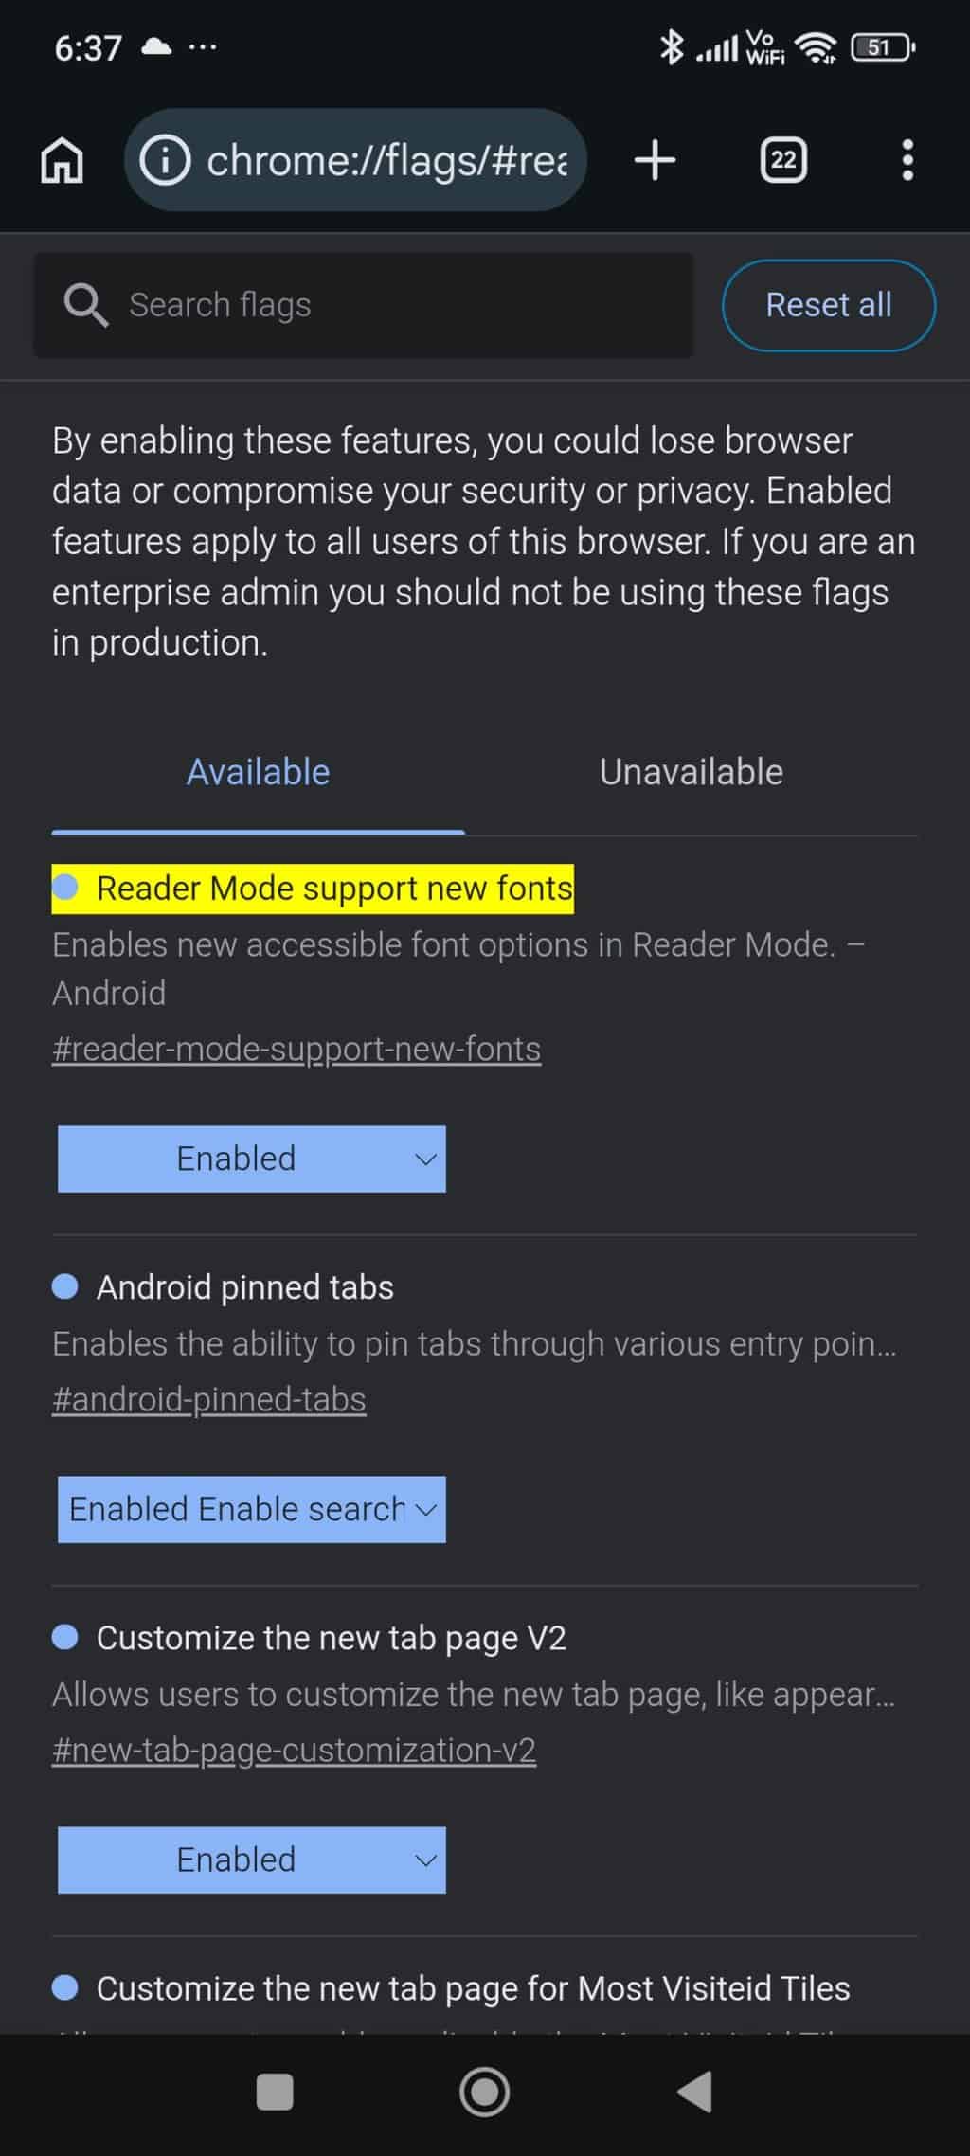Open the #reader-mode-support-new-fonts link

296,1049
